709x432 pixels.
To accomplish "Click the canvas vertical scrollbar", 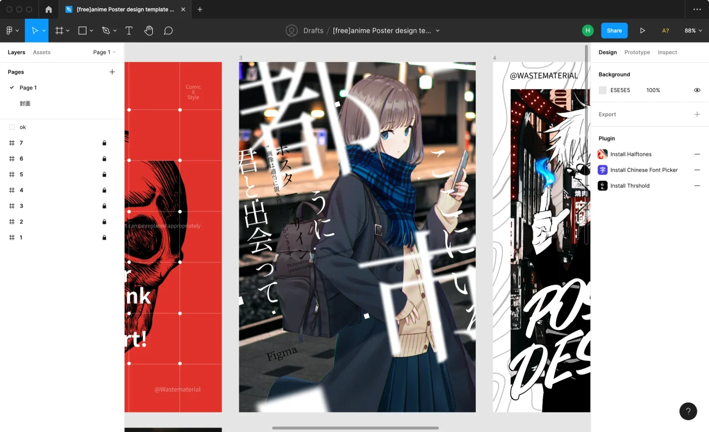I will click(586, 145).
